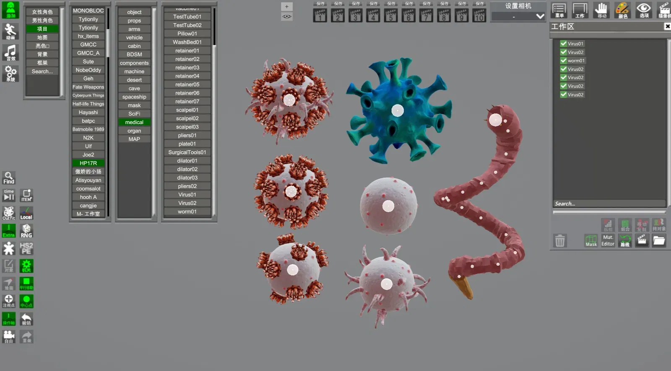Click the workspace Search field
This screenshot has height=371, width=671.
click(x=609, y=204)
